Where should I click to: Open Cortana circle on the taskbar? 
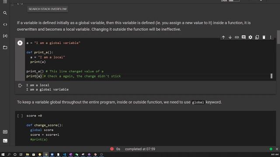point(15,154)
